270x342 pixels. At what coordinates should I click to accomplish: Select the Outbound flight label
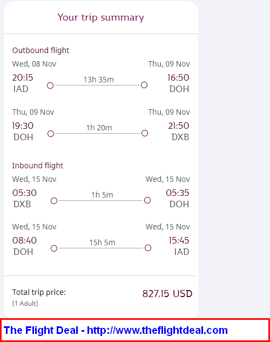tap(40, 50)
